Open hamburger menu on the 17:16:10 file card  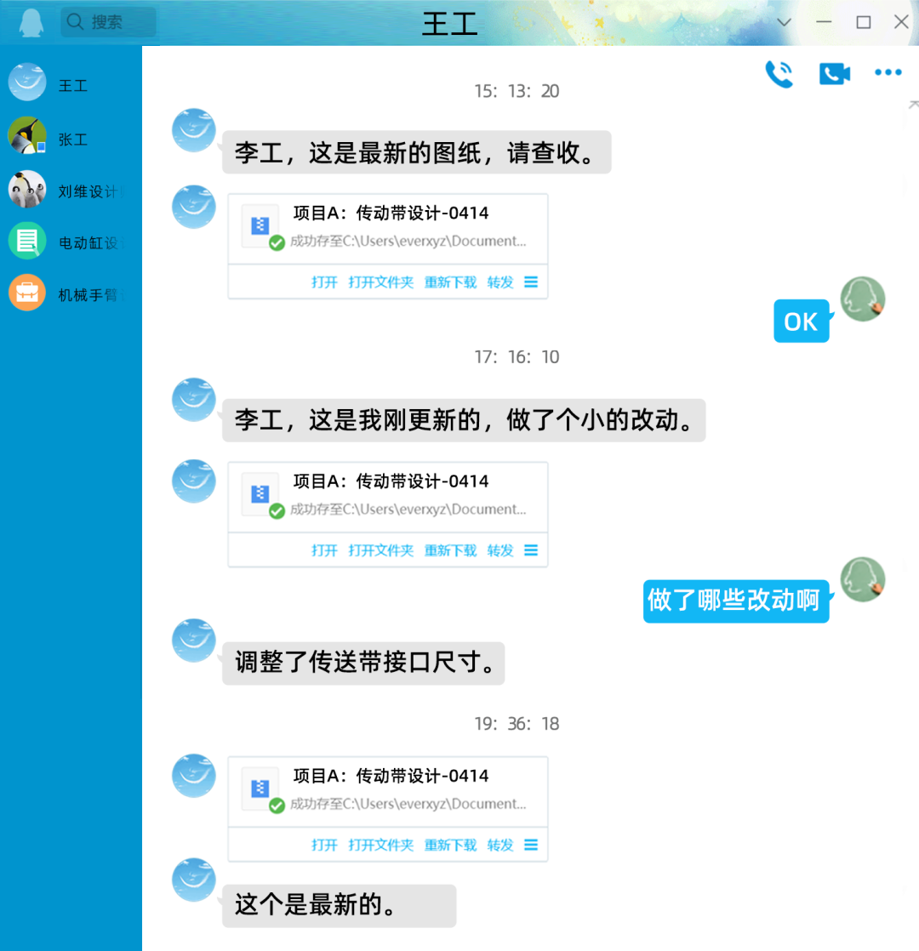pyautogui.click(x=531, y=550)
